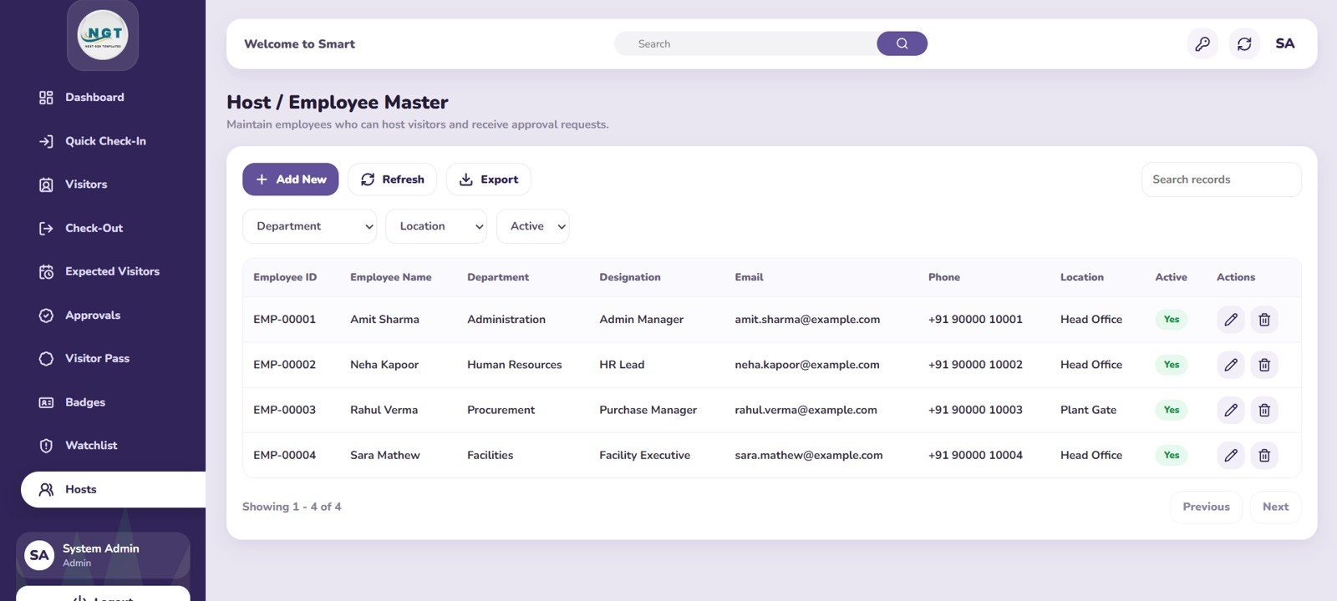The image size is (1337, 601).
Task: Click the Yes badge for EMP-00004
Action: [x=1172, y=455]
